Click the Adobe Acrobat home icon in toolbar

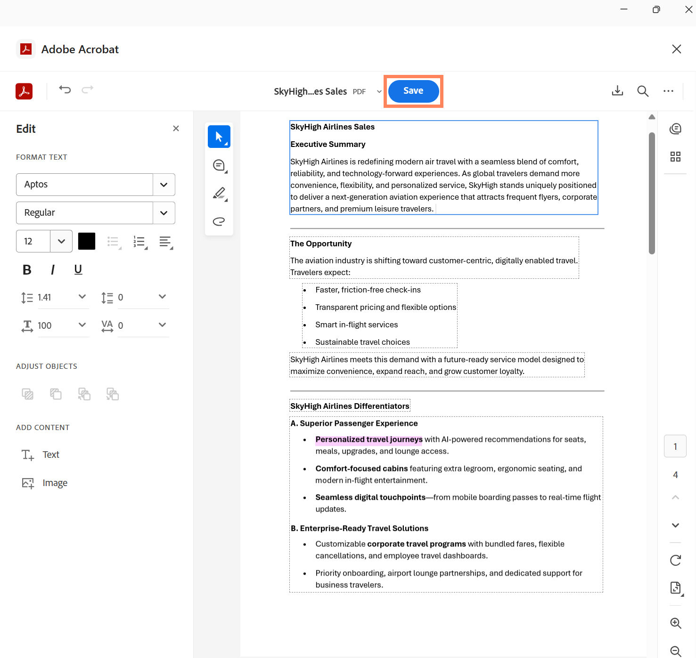pos(24,91)
